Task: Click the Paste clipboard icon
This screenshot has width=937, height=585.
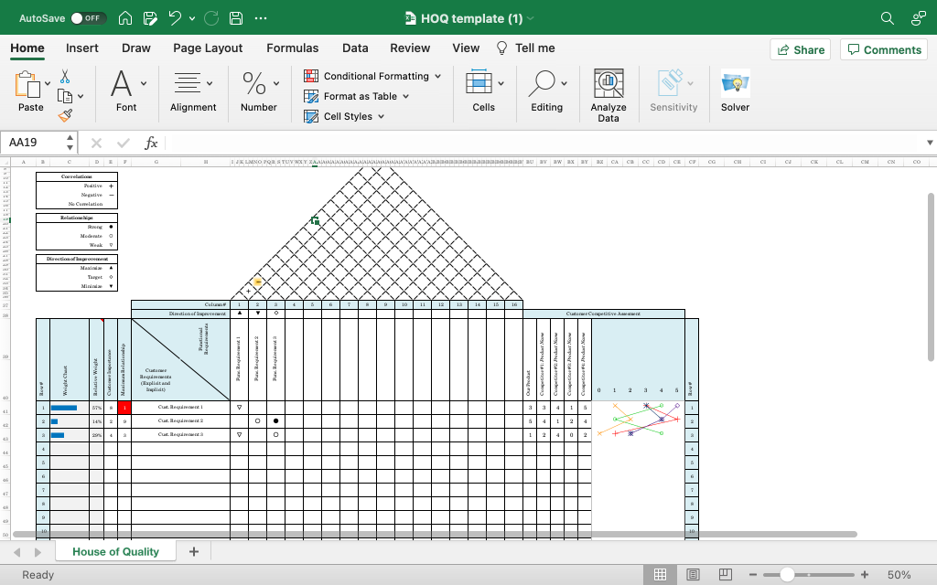Action: pos(27,85)
